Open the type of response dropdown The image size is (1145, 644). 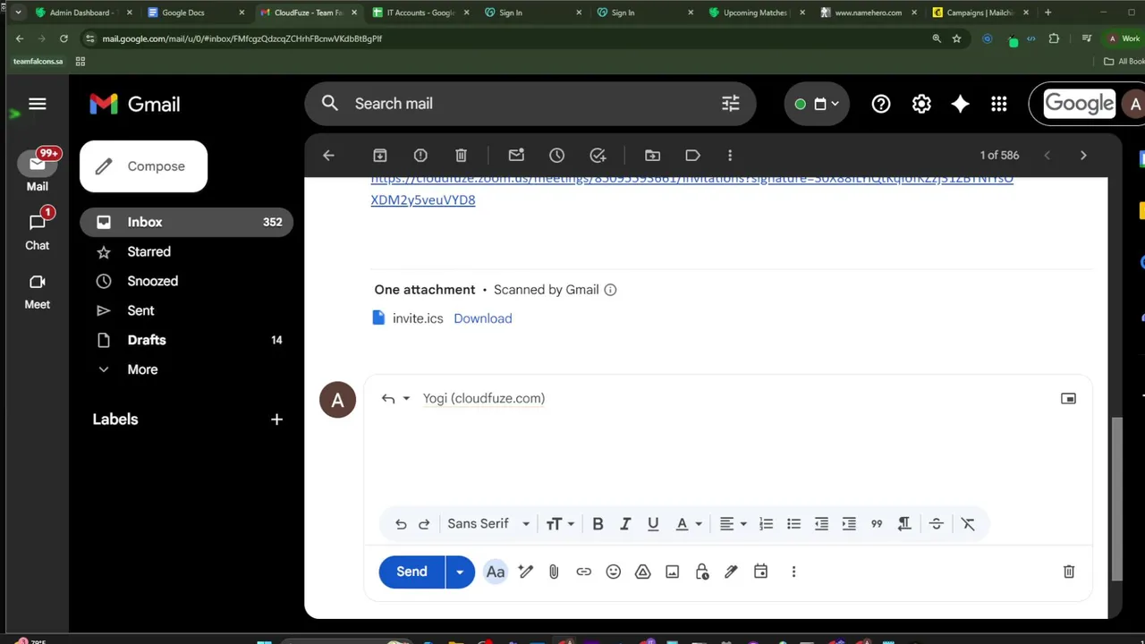(x=395, y=398)
